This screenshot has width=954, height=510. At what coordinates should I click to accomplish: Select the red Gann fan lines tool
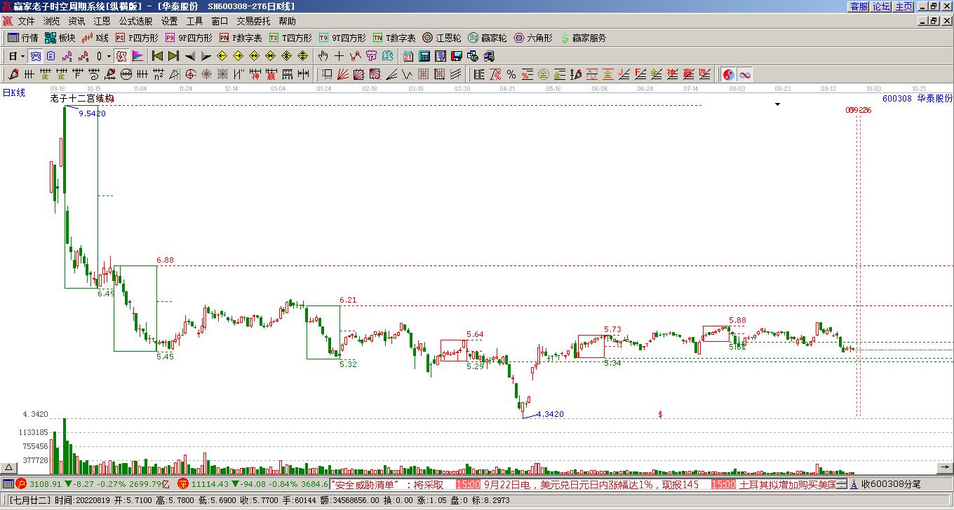342,74
